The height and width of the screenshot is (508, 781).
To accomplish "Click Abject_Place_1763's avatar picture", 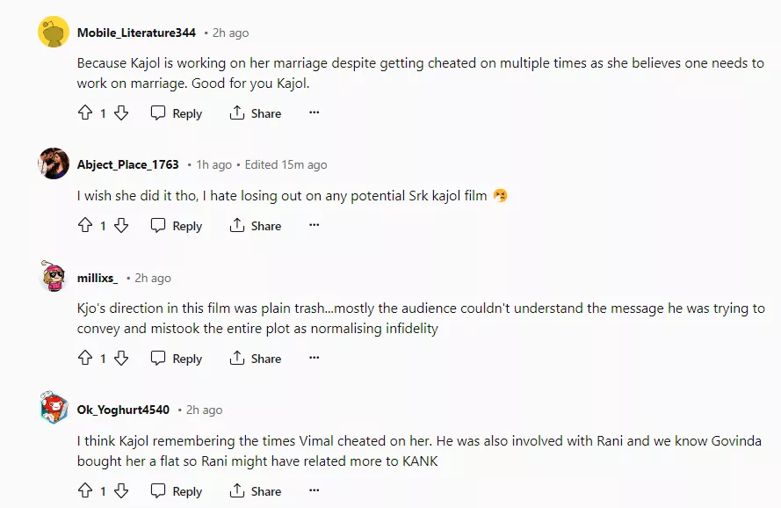I will coord(54,163).
